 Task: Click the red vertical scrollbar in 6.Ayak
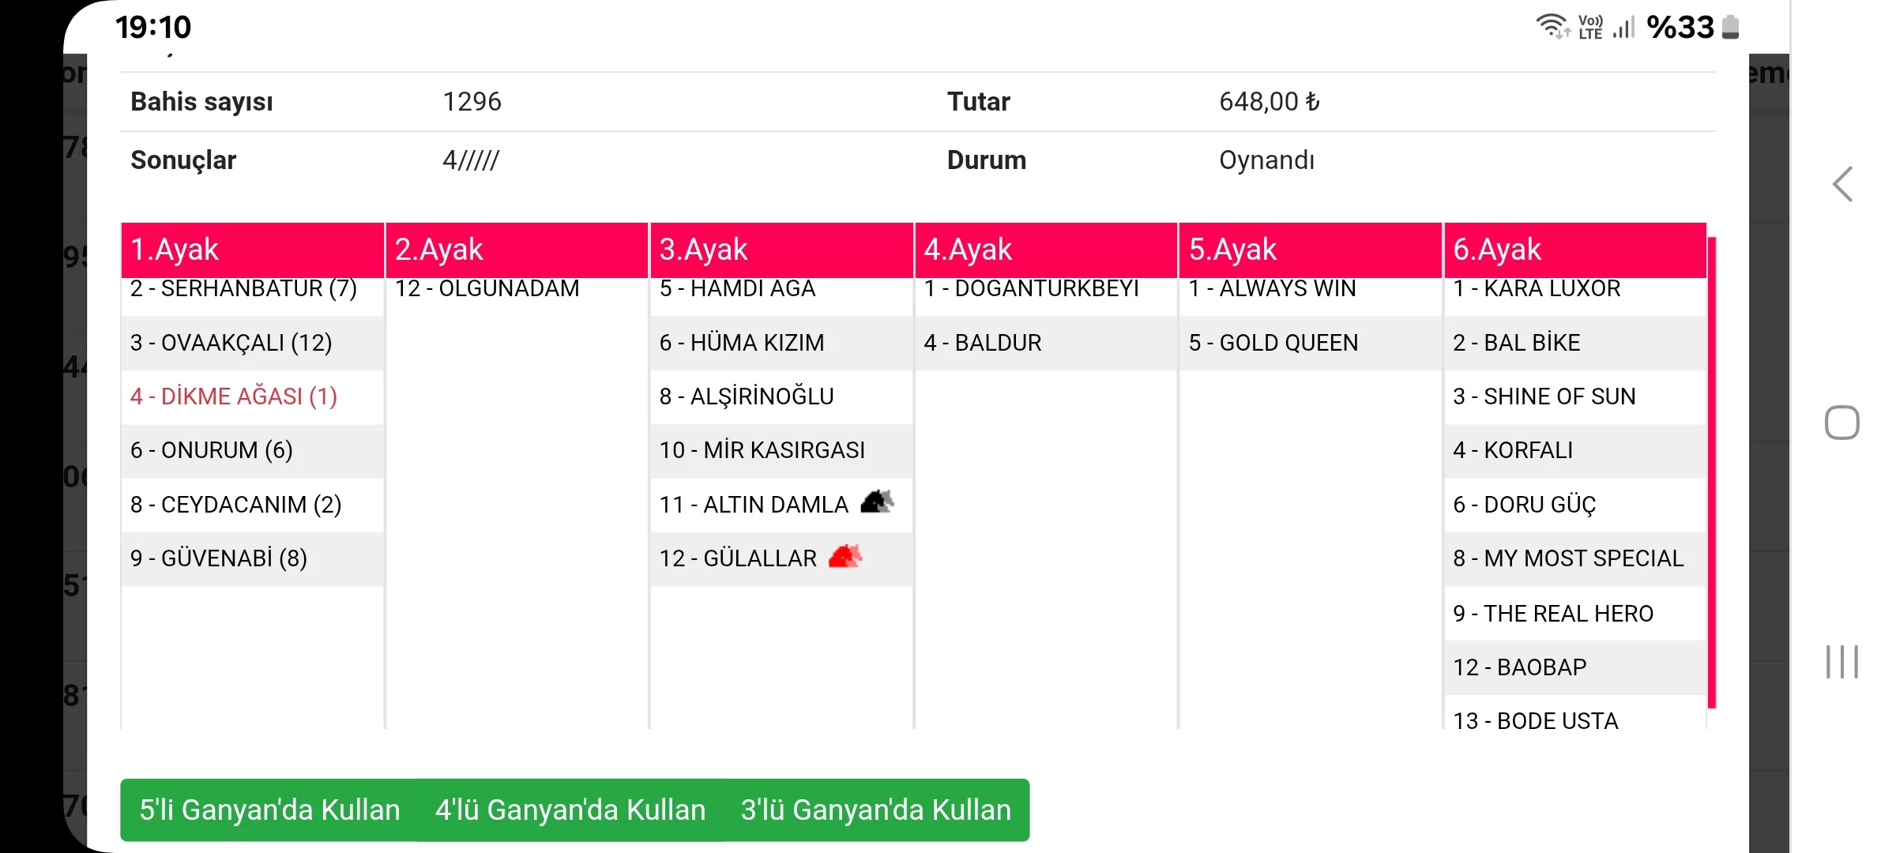1712,472
